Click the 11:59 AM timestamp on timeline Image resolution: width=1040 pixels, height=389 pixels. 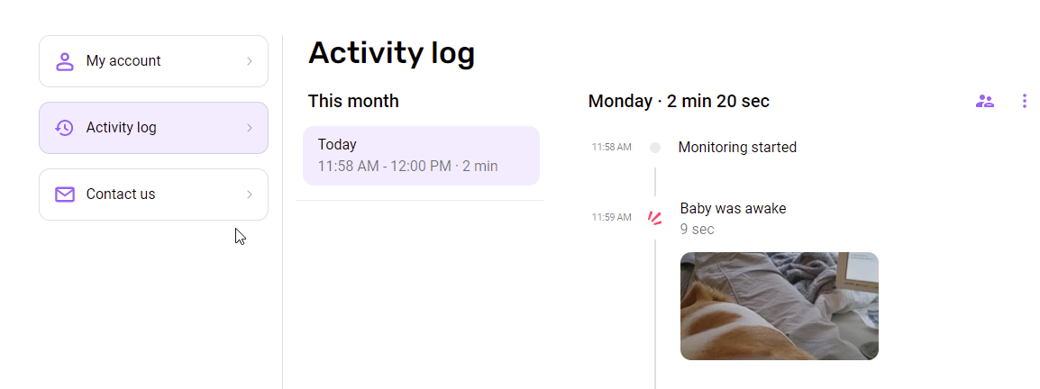click(612, 217)
